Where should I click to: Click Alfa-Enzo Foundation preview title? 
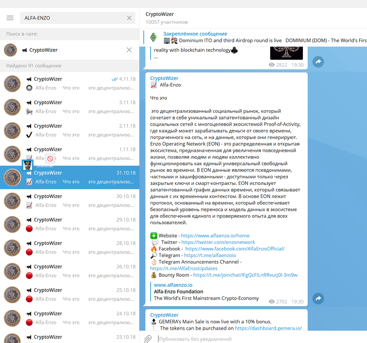[x=178, y=292]
